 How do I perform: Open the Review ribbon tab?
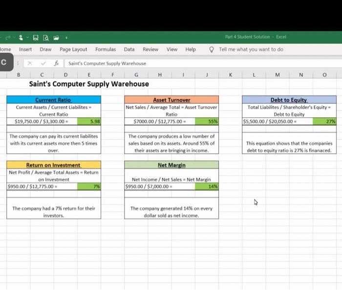click(150, 49)
